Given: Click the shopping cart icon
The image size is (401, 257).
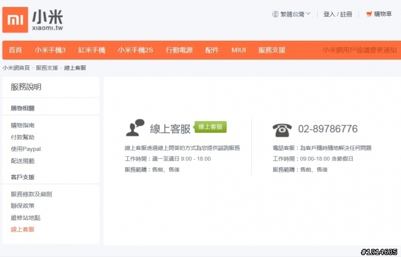Looking at the screenshot, I should click(369, 14).
